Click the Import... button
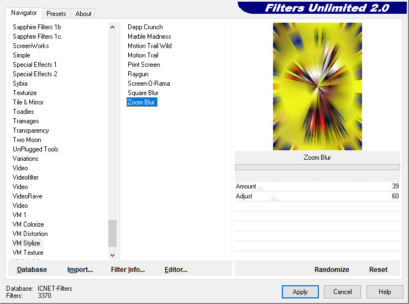 [80, 270]
